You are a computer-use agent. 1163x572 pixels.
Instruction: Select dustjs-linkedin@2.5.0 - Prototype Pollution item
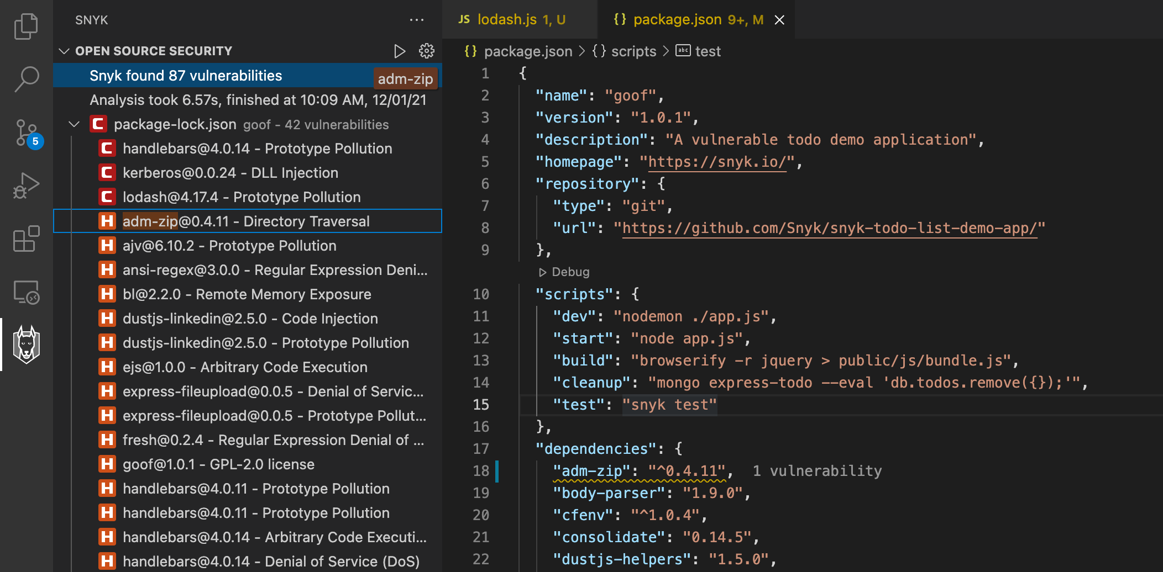tap(248, 343)
